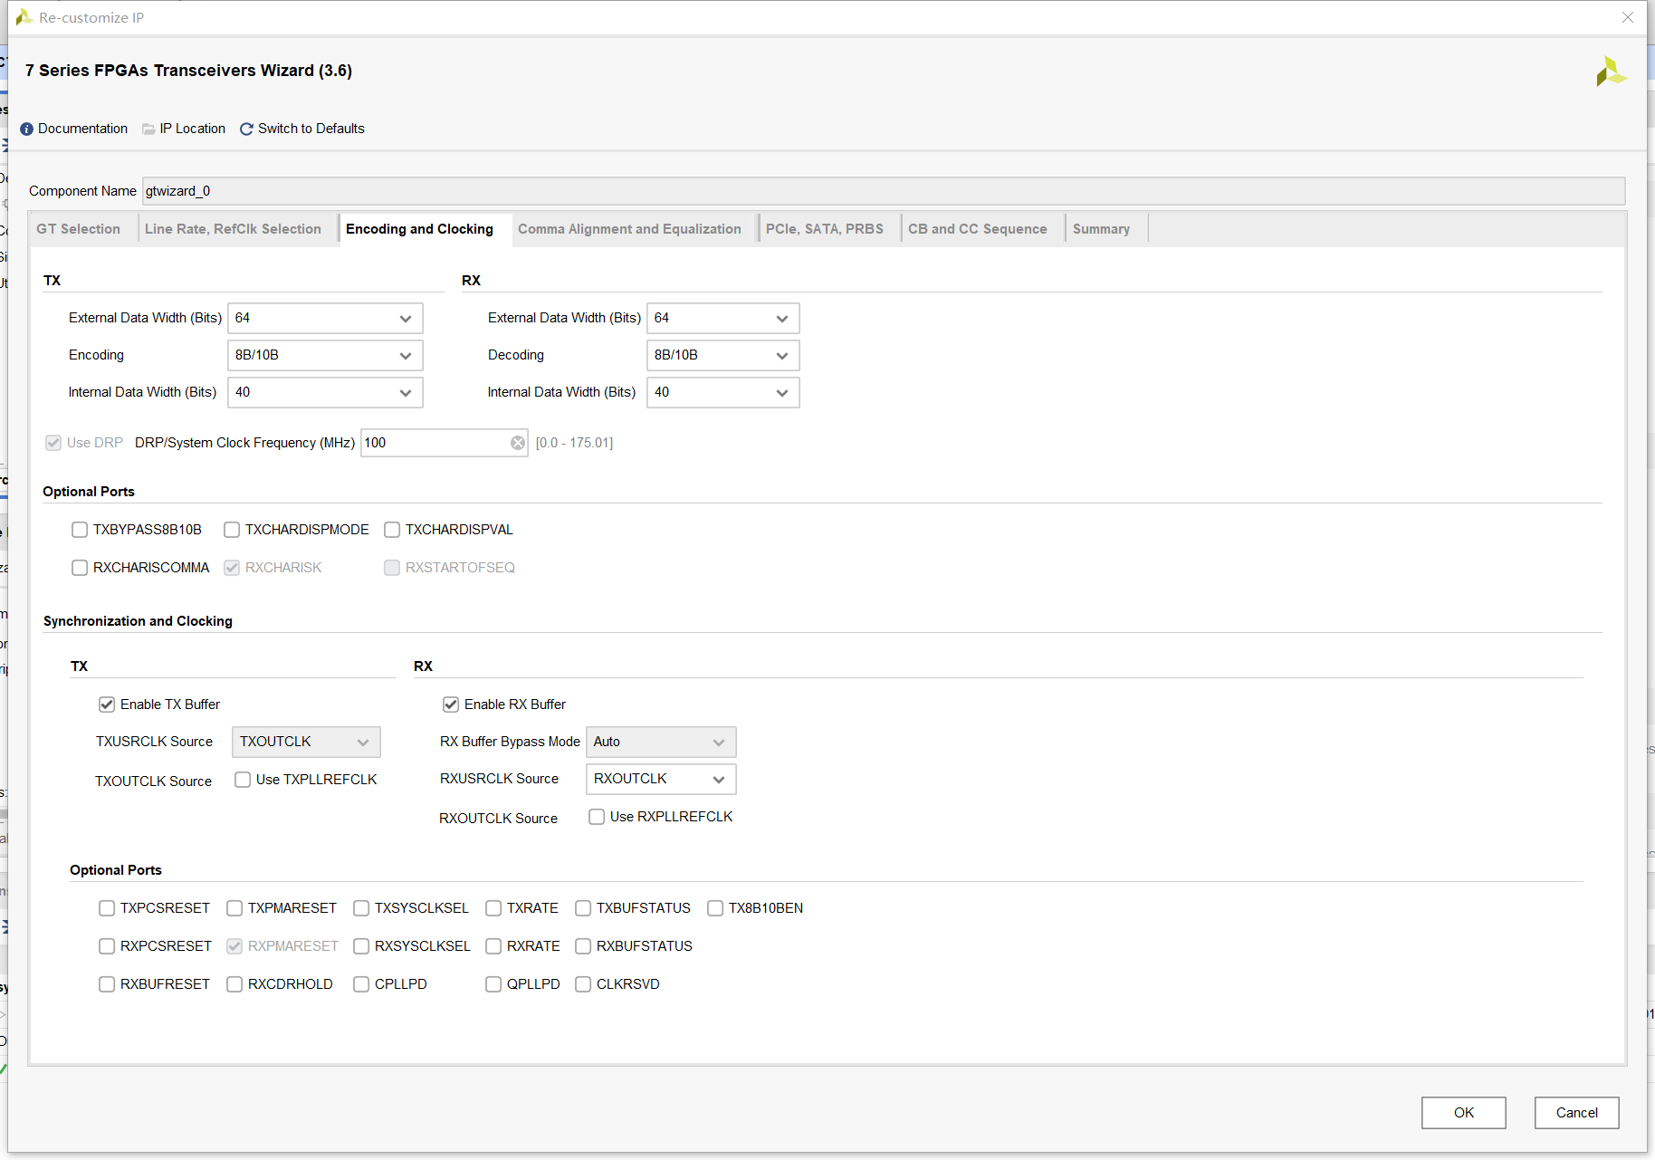Click the OK button
The width and height of the screenshot is (1655, 1160).
pos(1463,1113)
